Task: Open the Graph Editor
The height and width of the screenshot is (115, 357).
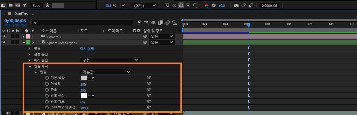Action: (x=175, y=22)
